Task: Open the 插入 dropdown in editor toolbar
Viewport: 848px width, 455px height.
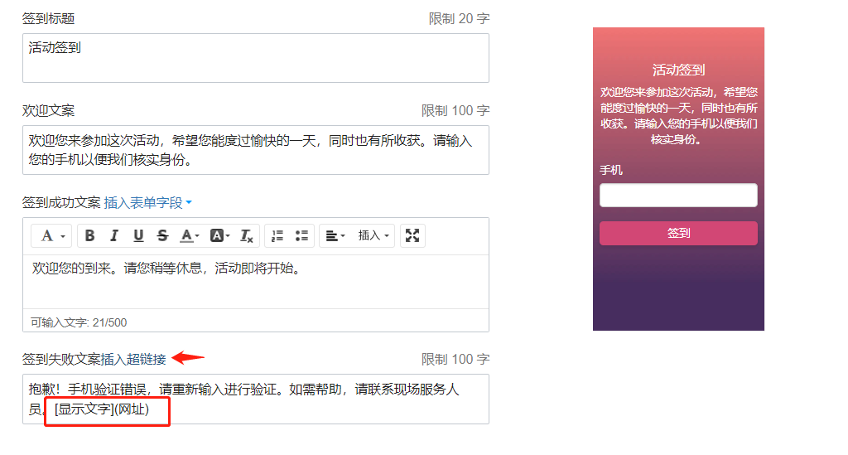Action: (x=373, y=236)
